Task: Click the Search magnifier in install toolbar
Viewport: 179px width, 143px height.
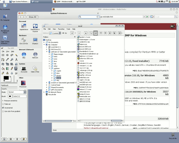Action: [x=91, y=33]
